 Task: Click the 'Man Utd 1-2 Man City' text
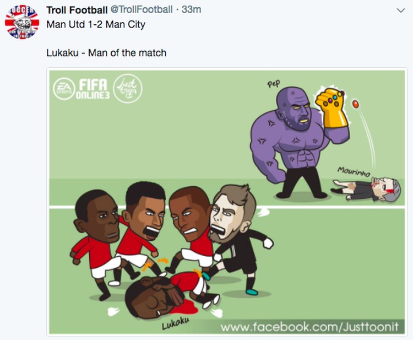click(x=96, y=24)
